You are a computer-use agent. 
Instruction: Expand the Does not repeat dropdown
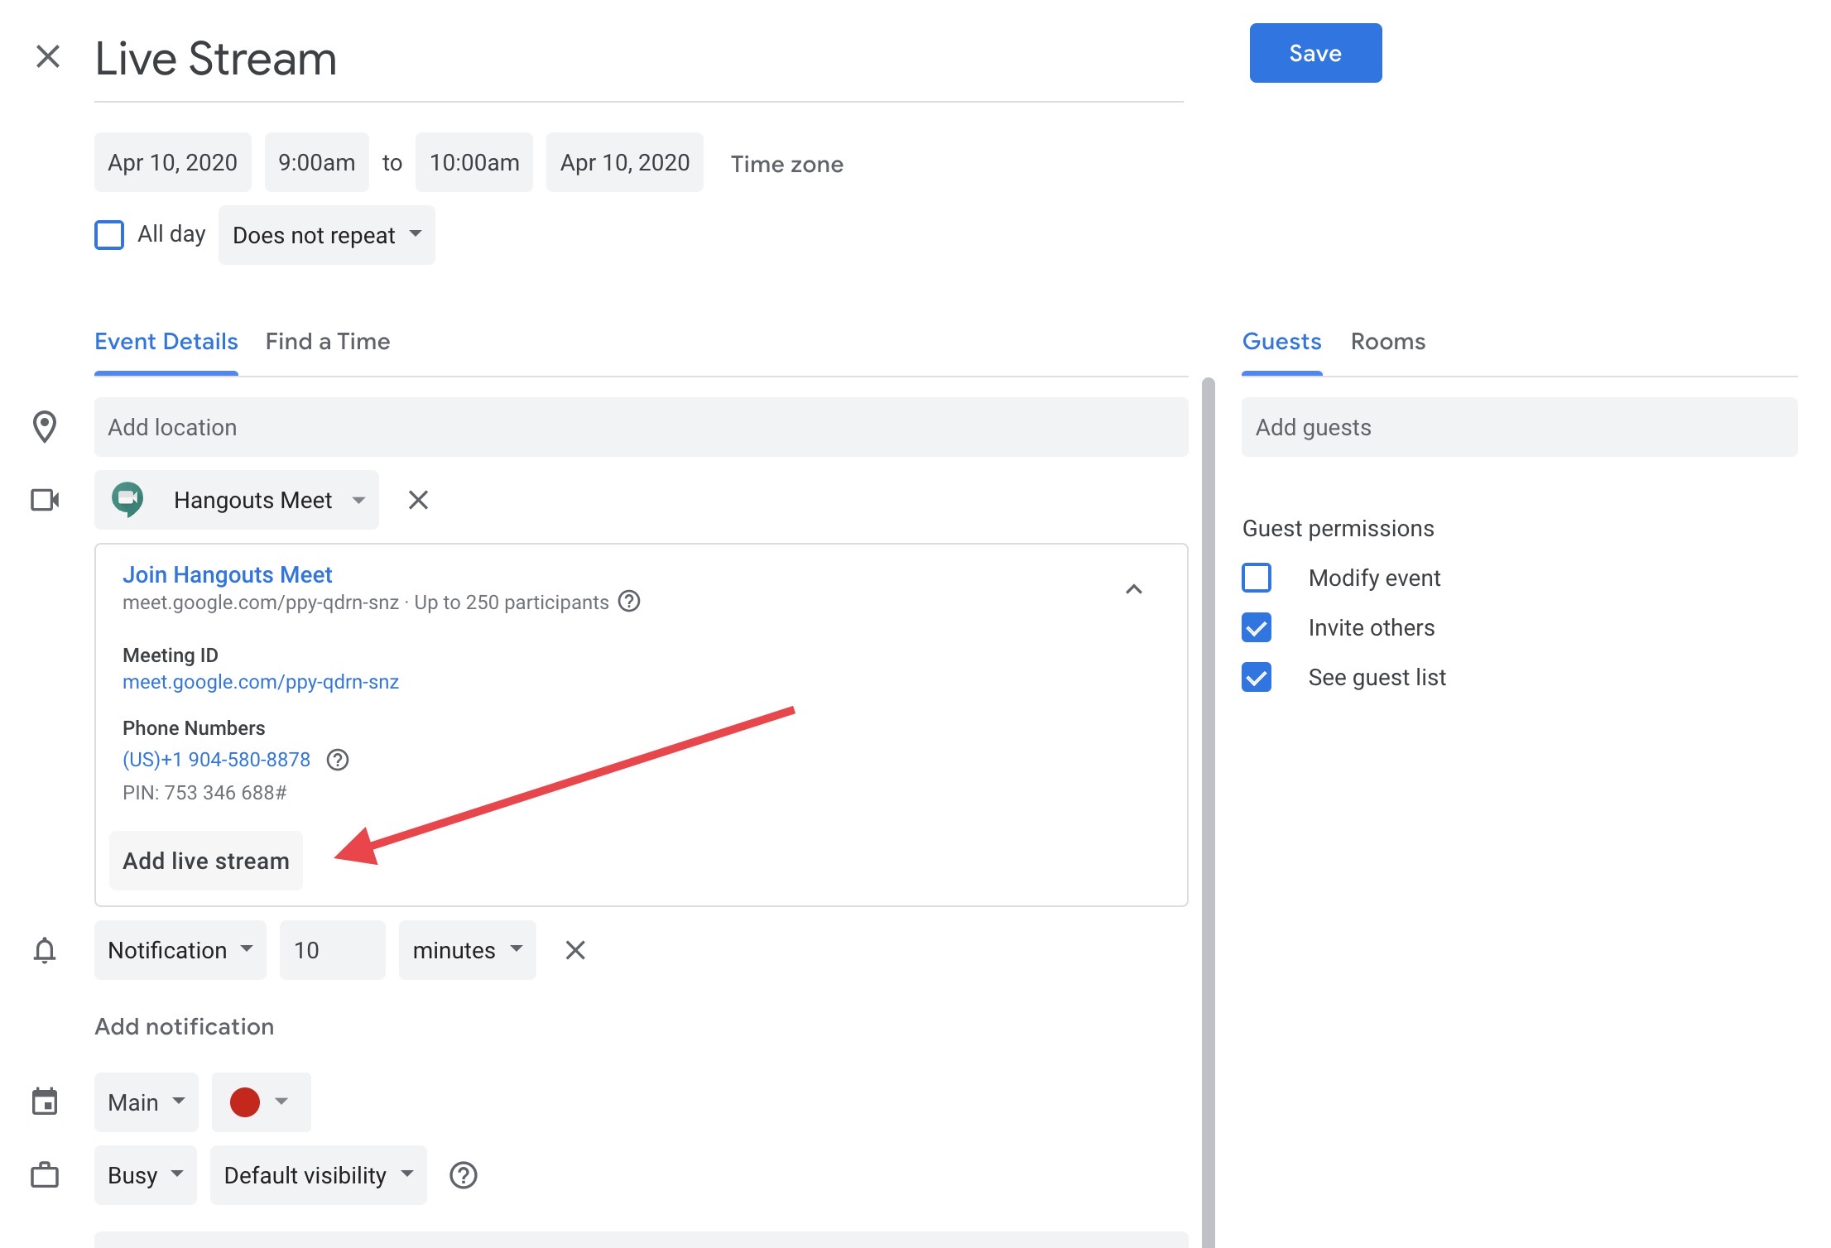point(325,233)
